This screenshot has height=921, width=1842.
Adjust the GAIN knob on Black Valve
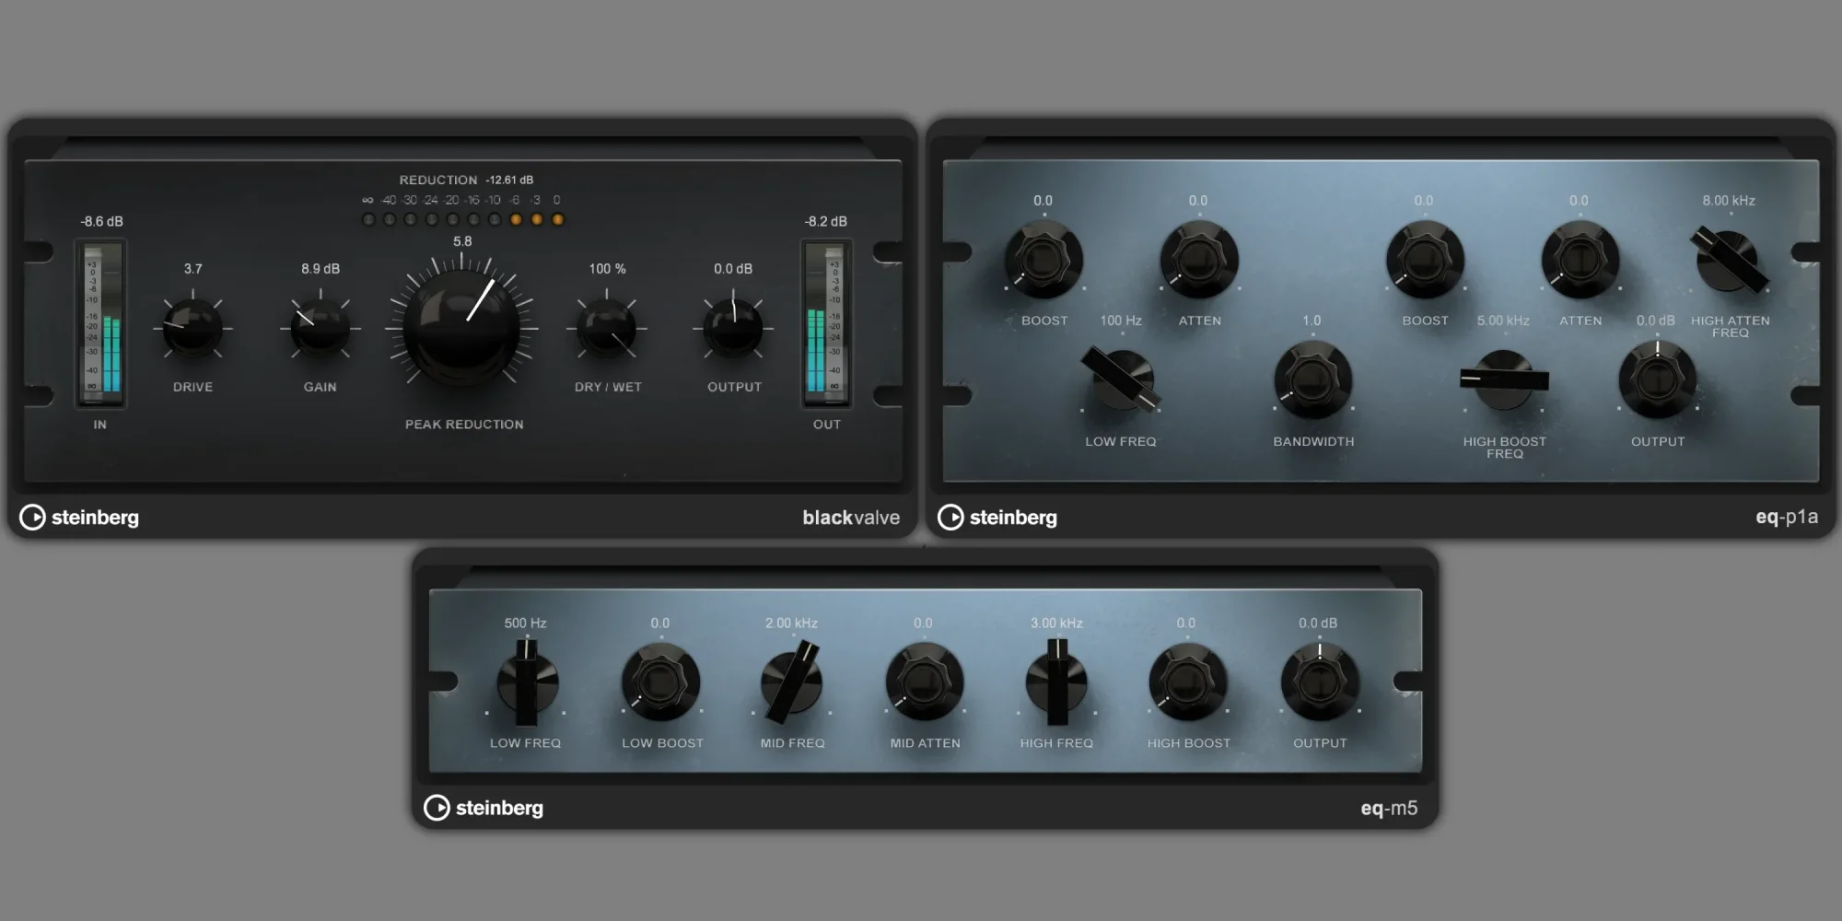coord(320,329)
